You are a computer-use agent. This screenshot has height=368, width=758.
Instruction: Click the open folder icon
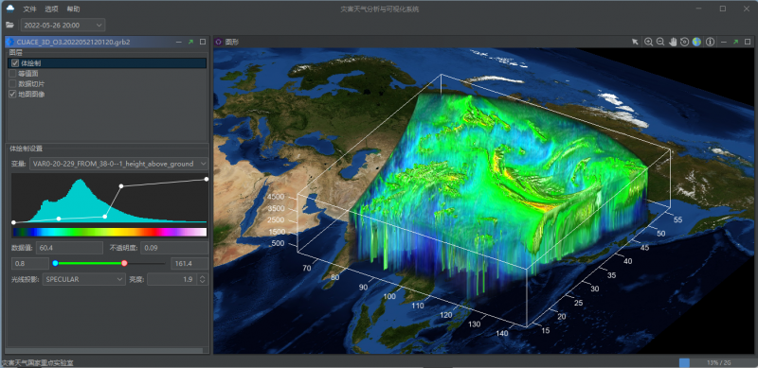pyautogui.click(x=9, y=25)
